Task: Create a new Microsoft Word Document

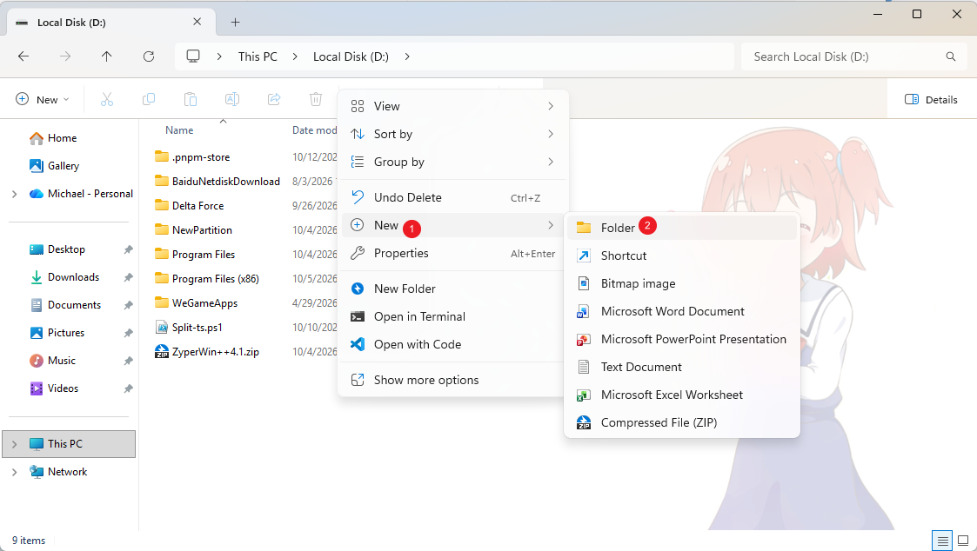Action: point(682,311)
